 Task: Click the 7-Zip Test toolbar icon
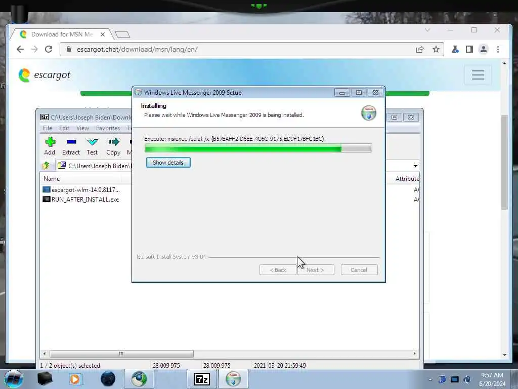coord(92,146)
